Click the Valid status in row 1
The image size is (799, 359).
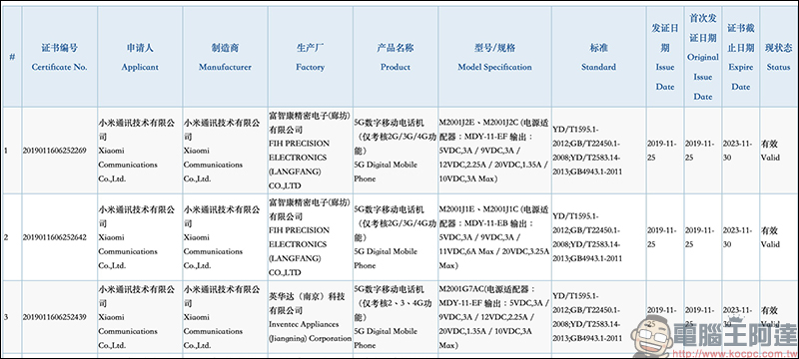click(x=778, y=151)
